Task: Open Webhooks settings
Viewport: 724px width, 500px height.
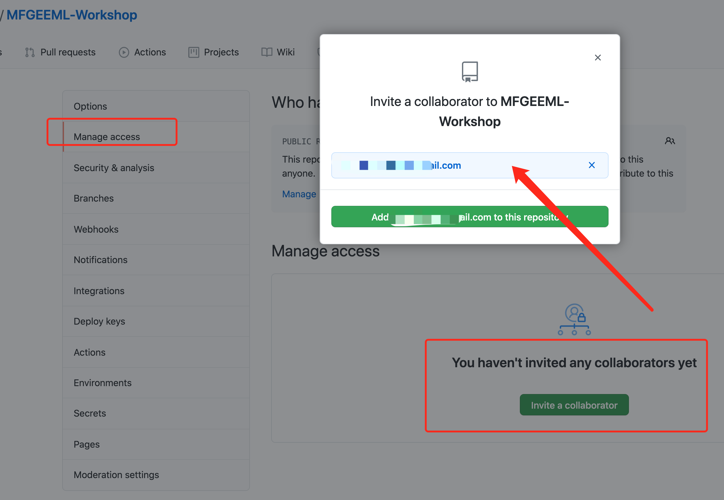Action: (x=156, y=229)
